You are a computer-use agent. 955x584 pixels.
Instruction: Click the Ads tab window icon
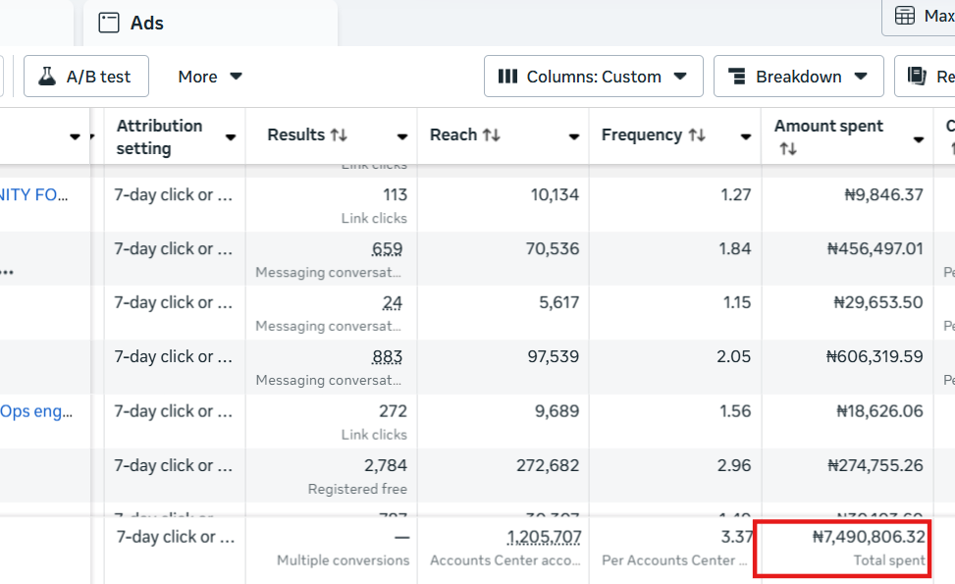pos(109,23)
